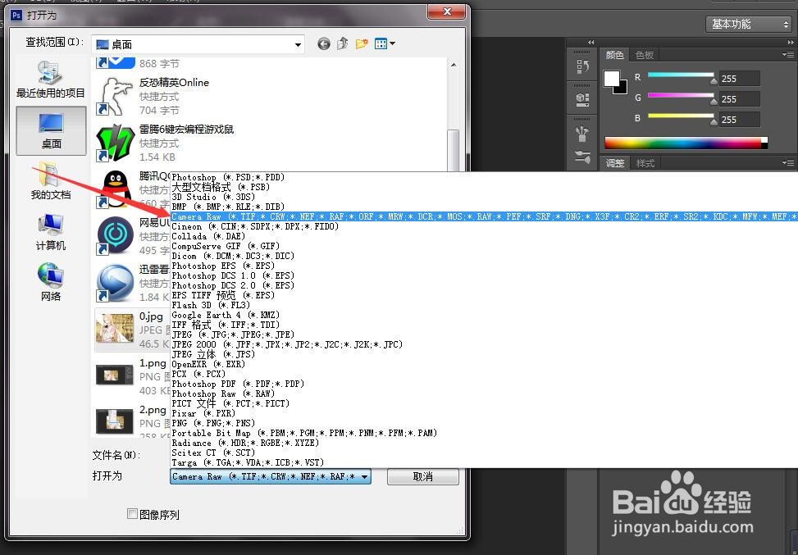
Task: Click the R color slider
Action: click(x=681, y=75)
